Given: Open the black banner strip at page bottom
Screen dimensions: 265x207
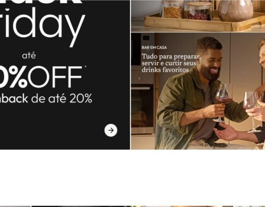Looking at the screenshot, I should coord(81,207).
